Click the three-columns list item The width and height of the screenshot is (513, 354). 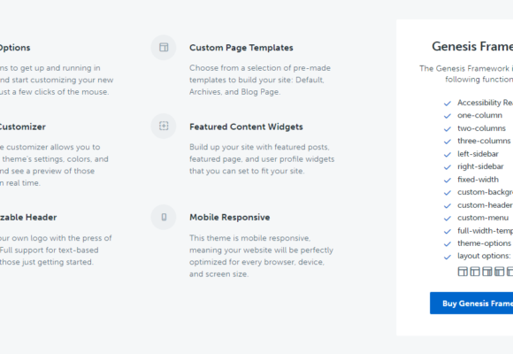coord(484,141)
